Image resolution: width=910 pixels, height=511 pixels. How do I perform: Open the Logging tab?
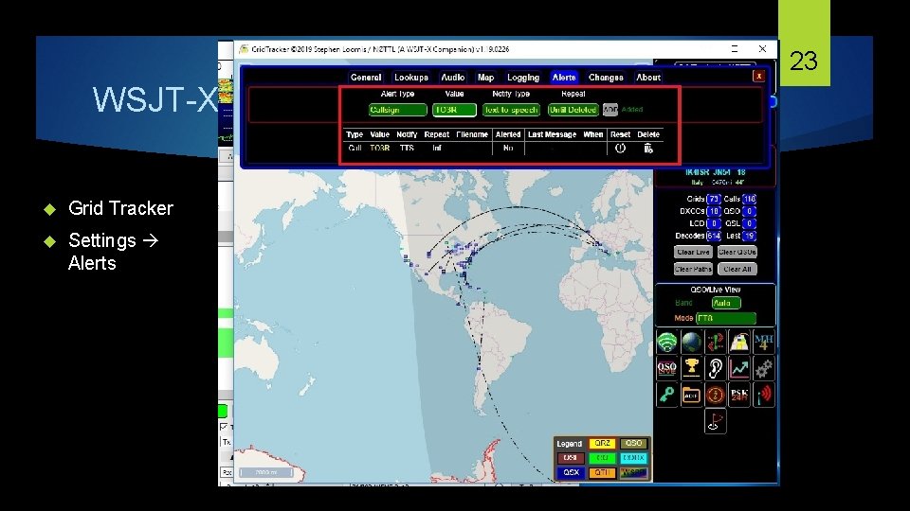[x=523, y=77]
